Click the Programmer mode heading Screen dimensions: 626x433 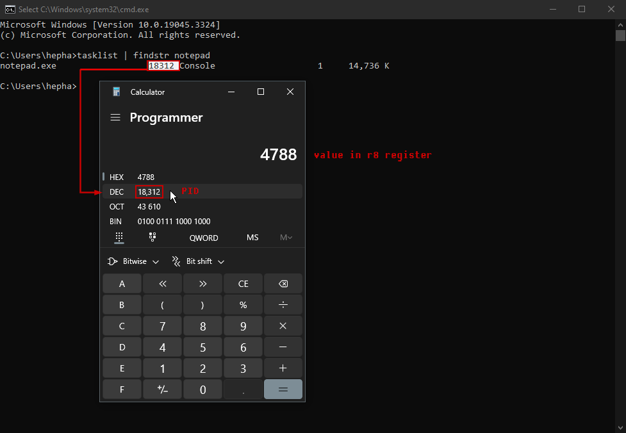(x=166, y=117)
